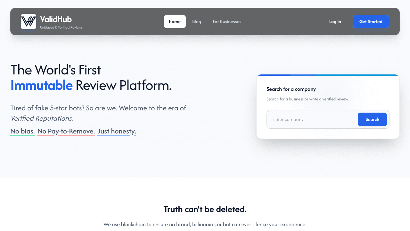Click the ValidHub logo icon
The image size is (410, 231).
pyautogui.click(x=28, y=21)
